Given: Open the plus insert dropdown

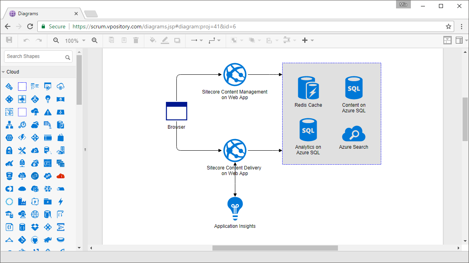Looking at the screenshot, I should 308,40.
